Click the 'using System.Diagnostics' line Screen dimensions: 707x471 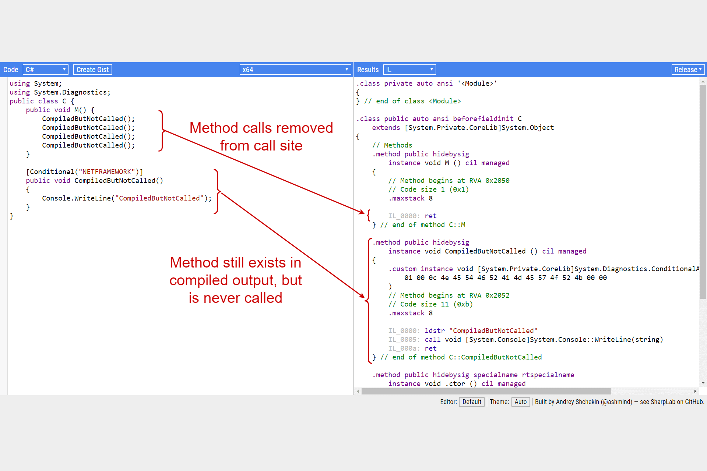coord(60,92)
